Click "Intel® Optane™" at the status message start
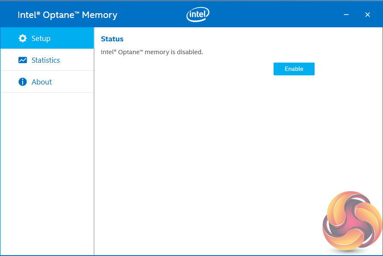Viewport: 383px width, 256px height. [122, 52]
